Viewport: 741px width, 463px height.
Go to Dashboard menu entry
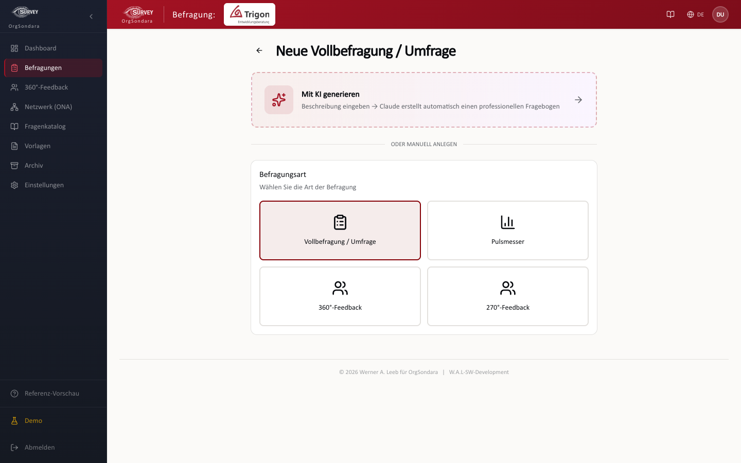pyautogui.click(x=54, y=48)
